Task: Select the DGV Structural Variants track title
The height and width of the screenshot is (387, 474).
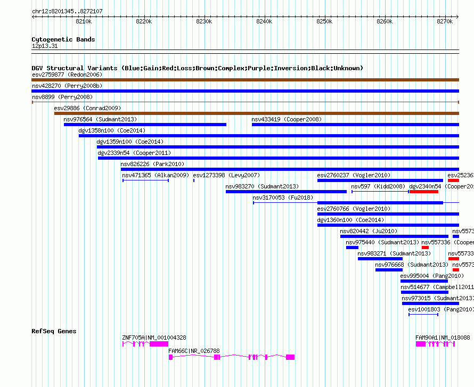Action: click(197, 68)
